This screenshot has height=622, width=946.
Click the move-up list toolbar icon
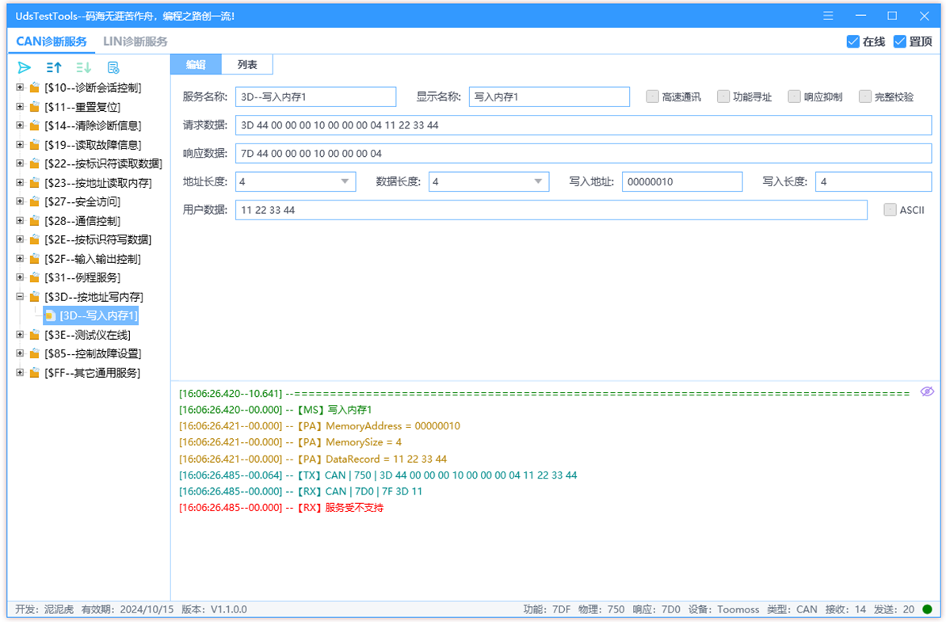[54, 67]
